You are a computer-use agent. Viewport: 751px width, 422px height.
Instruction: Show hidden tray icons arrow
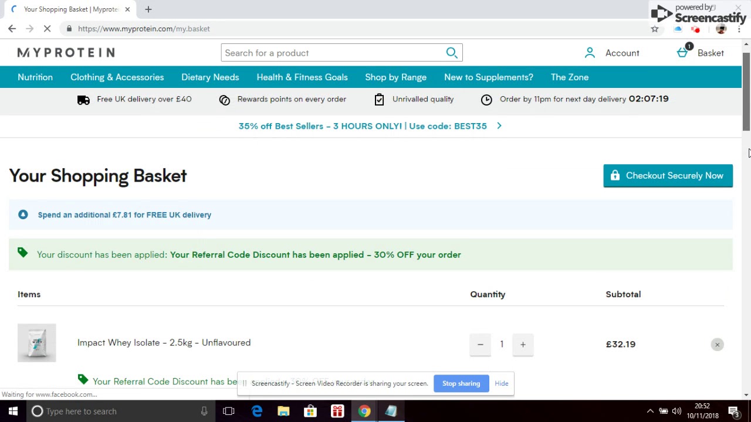650,411
